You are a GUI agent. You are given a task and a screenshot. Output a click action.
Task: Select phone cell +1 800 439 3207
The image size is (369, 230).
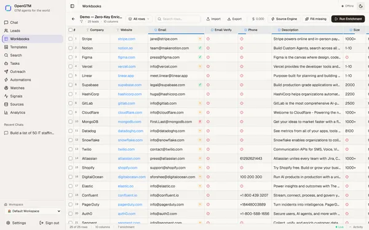coord(255,195)
